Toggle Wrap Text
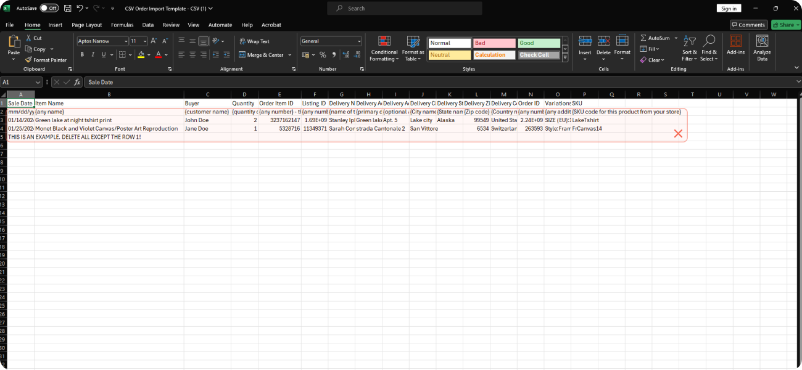 (x=254, y=41)
